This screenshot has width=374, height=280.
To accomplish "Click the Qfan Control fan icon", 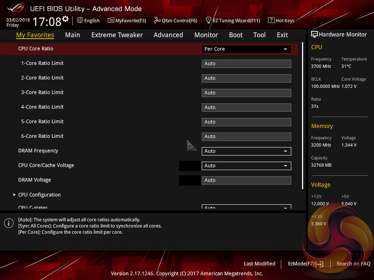I will pyautogui.click(x=157, y=20).
